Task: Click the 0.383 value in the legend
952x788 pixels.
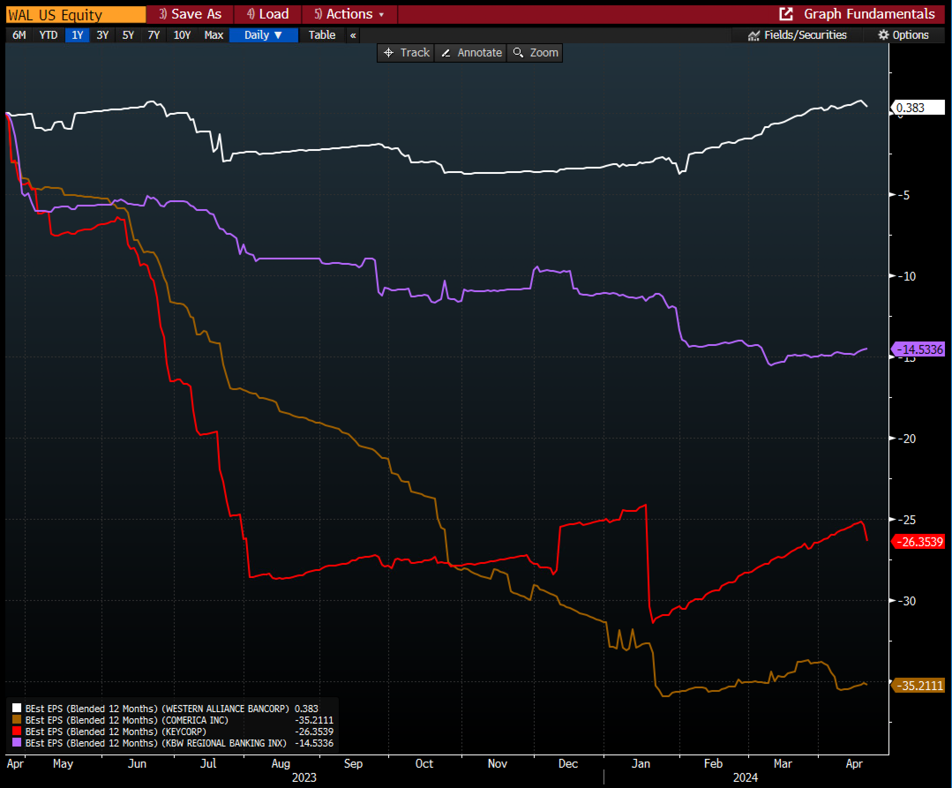Action: tap(307, 709)
